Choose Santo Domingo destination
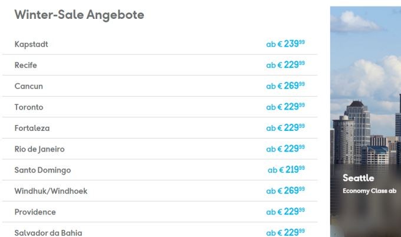This screenshot has width=401, height=237. (160, 170)
